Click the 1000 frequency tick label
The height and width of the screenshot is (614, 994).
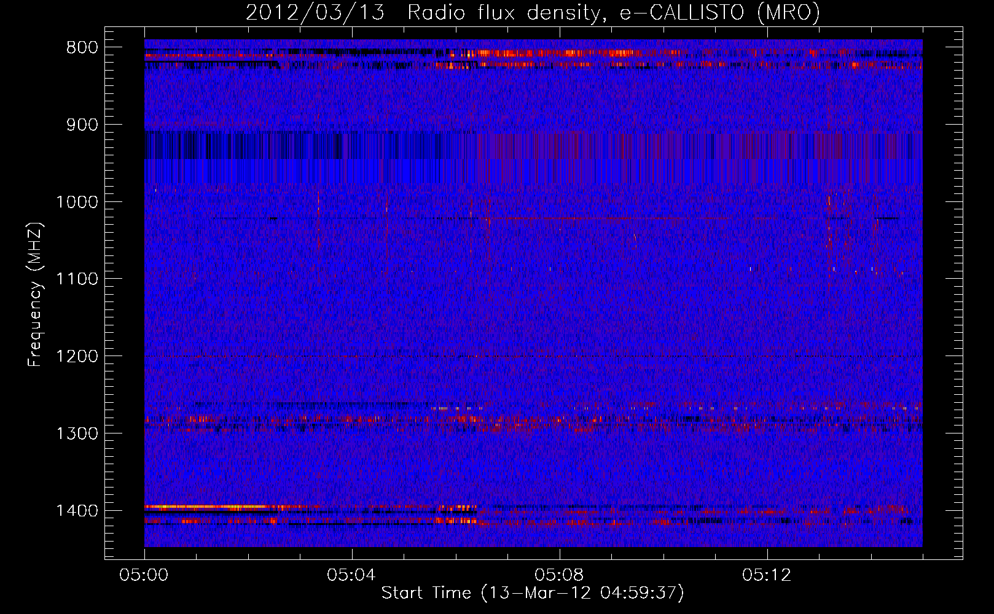pos(77,202)
